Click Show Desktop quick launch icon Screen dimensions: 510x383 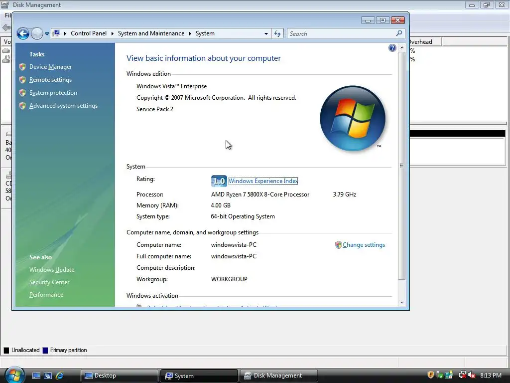pos(36,376)
